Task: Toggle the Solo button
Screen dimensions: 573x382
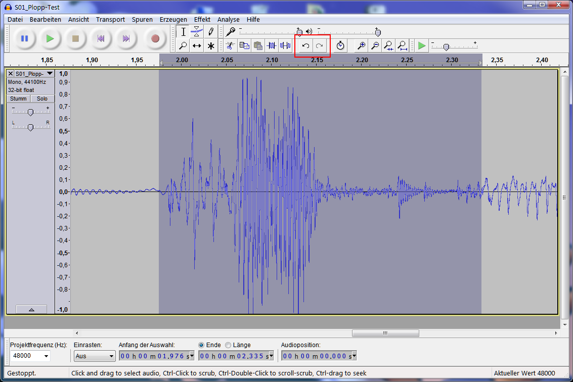Action: click(x=42, y=99)
